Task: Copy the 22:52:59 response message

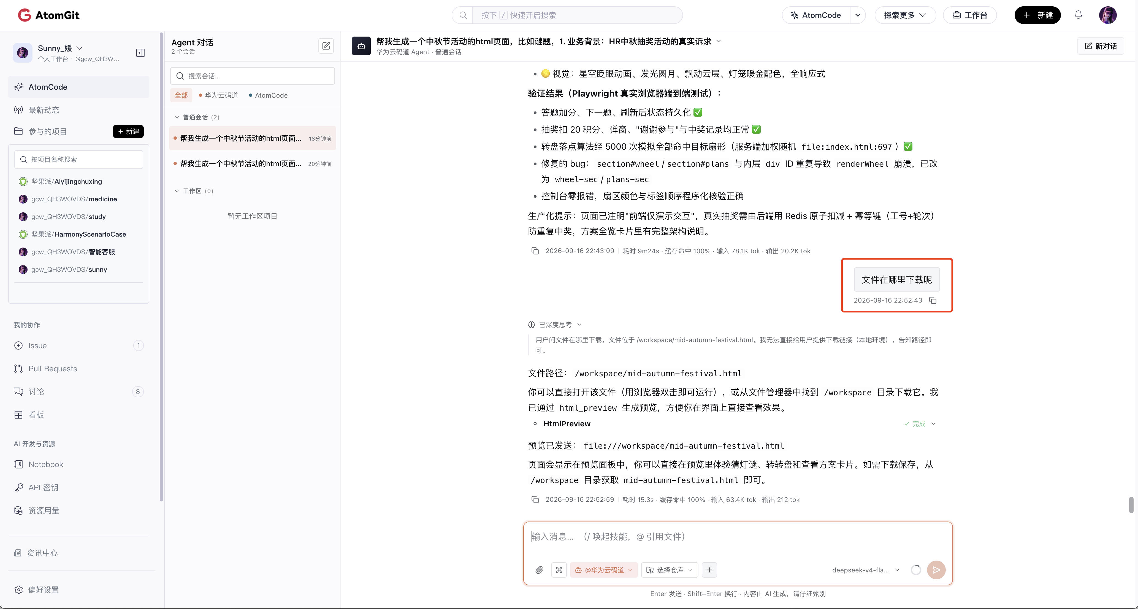Action: pyautogui.click(x=535, y=500)
